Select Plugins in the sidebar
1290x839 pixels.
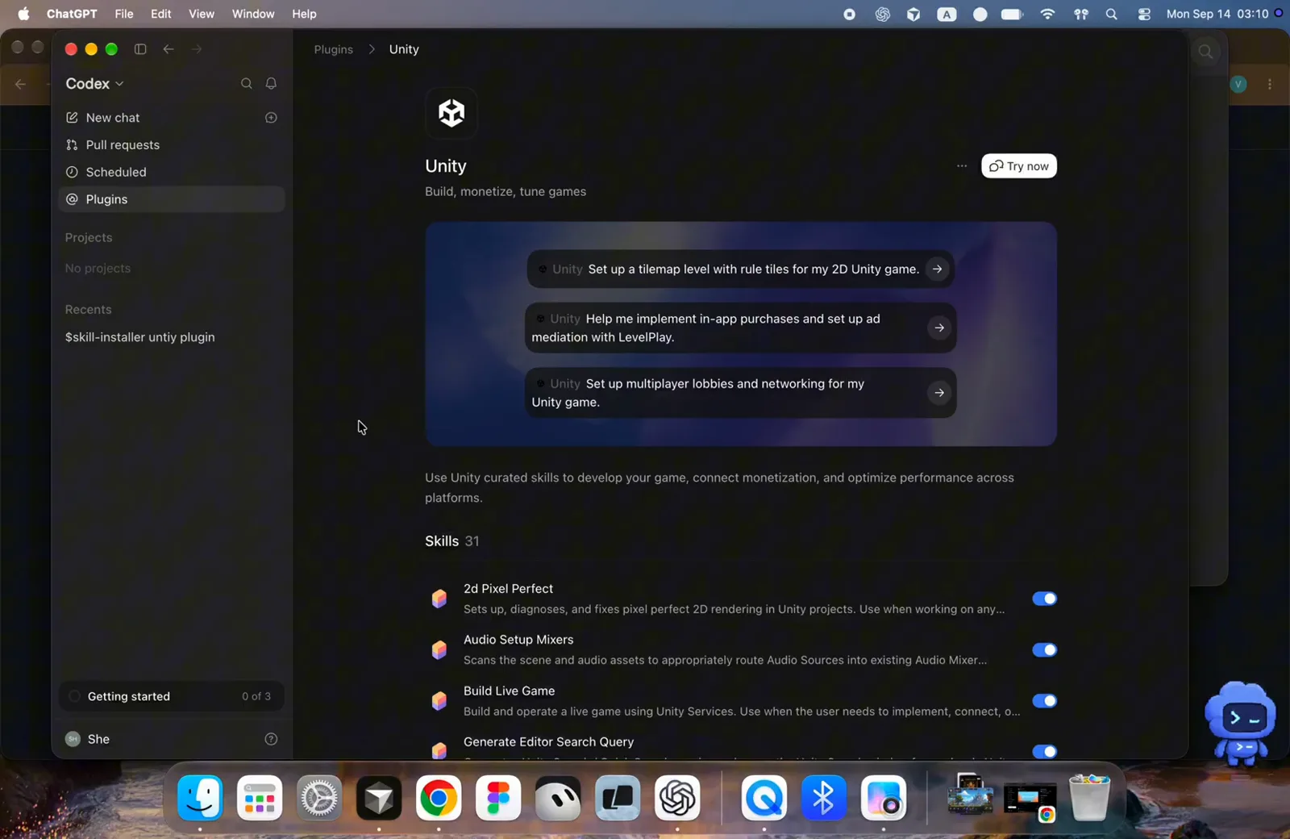[172, 199]
